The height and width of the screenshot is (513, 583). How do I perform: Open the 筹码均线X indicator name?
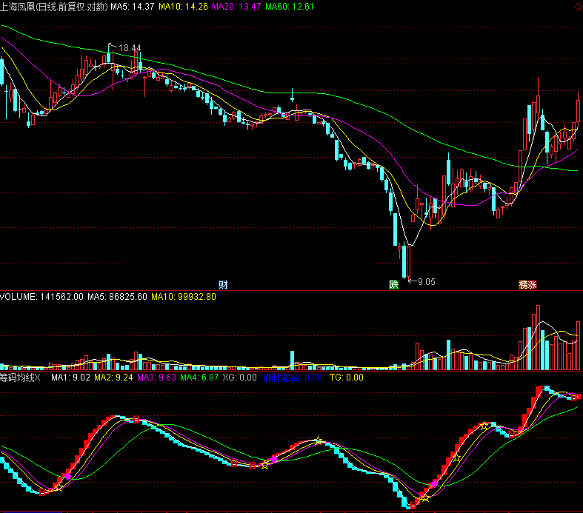tap(22, 378)
